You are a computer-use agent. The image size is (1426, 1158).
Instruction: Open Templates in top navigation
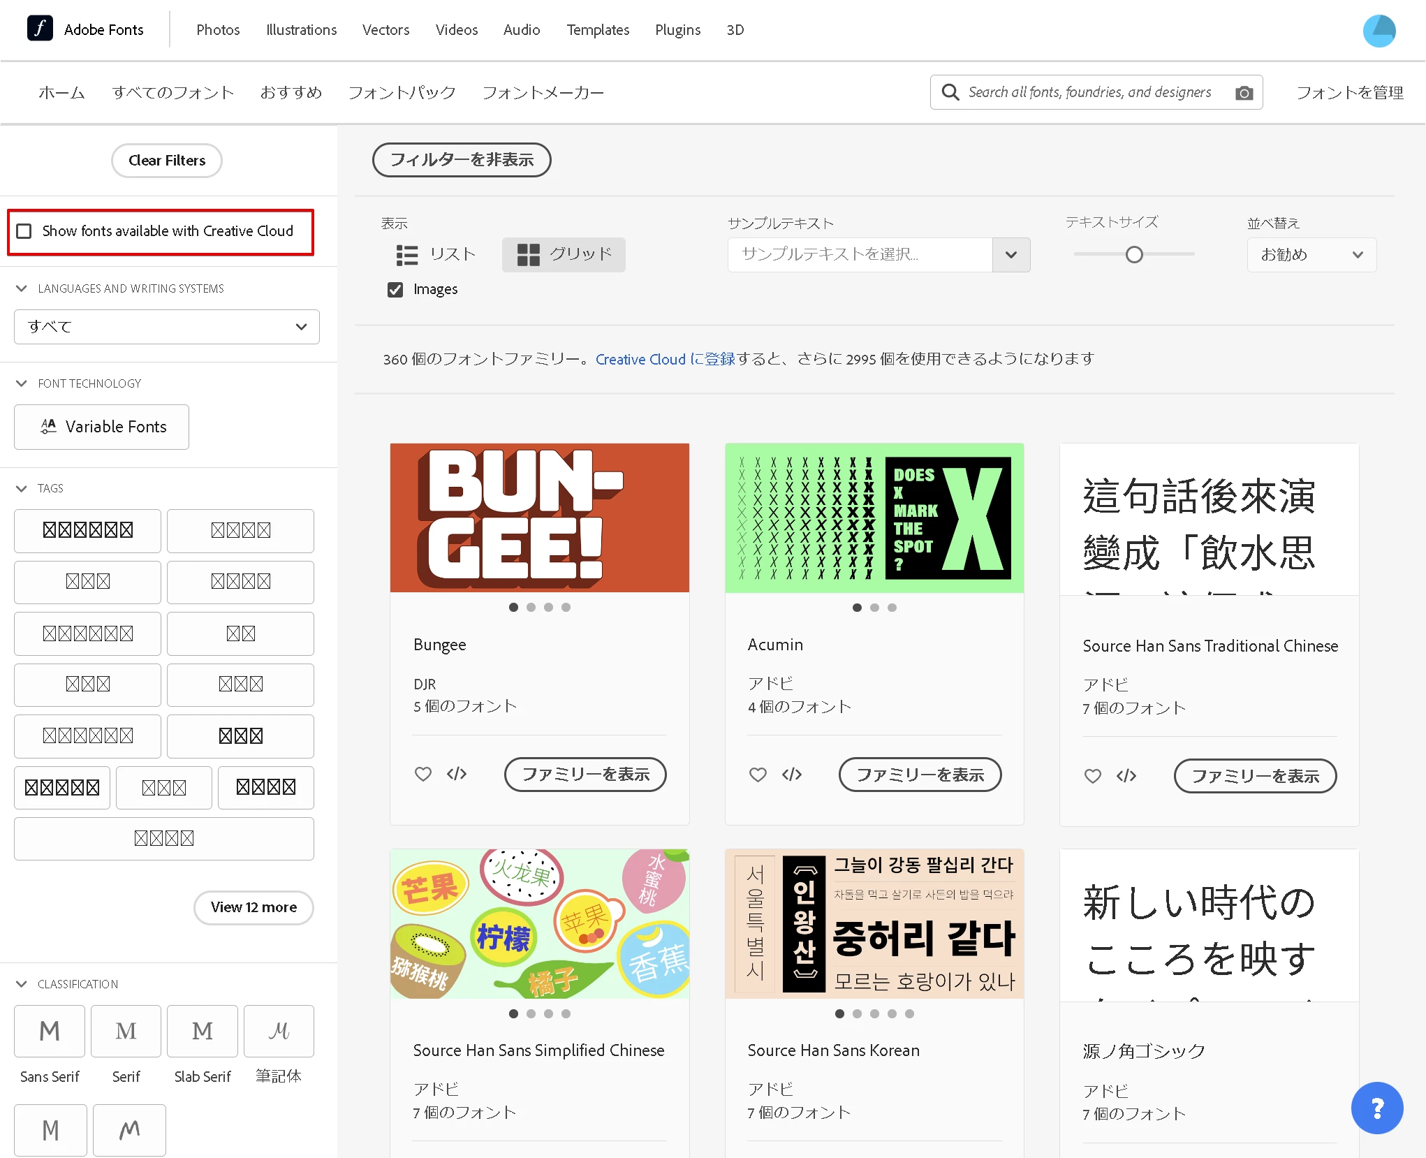point(598,30)
